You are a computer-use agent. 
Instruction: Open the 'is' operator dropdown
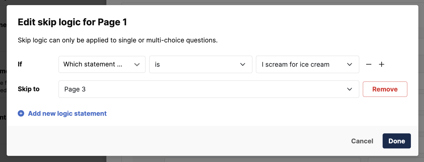(x=201, y=64)
